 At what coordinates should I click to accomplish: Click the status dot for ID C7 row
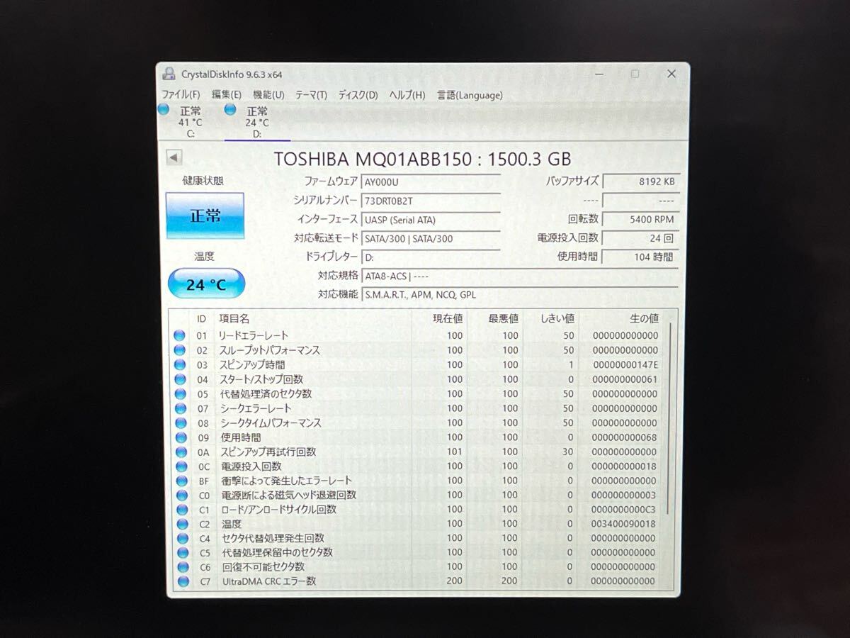click(183, 581)
